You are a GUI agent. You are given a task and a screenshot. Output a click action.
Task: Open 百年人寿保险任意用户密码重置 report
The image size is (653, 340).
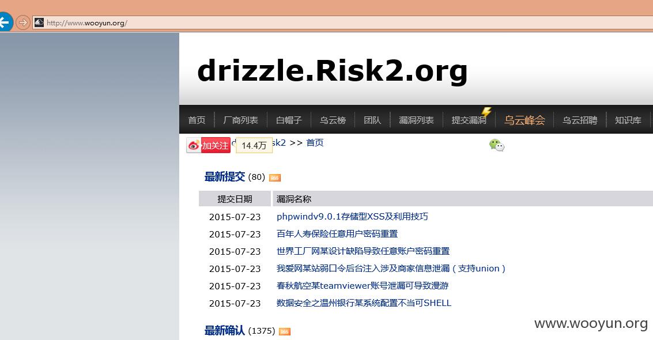(337, 234)
